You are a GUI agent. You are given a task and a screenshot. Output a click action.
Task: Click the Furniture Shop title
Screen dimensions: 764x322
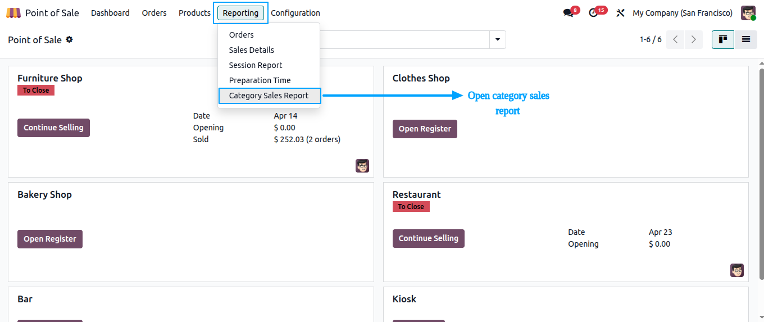coord(50,78)
